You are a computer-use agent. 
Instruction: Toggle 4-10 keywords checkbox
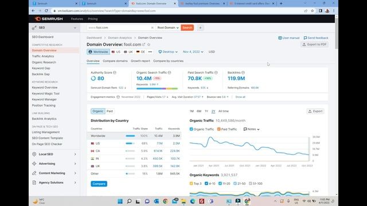point(206,184)
